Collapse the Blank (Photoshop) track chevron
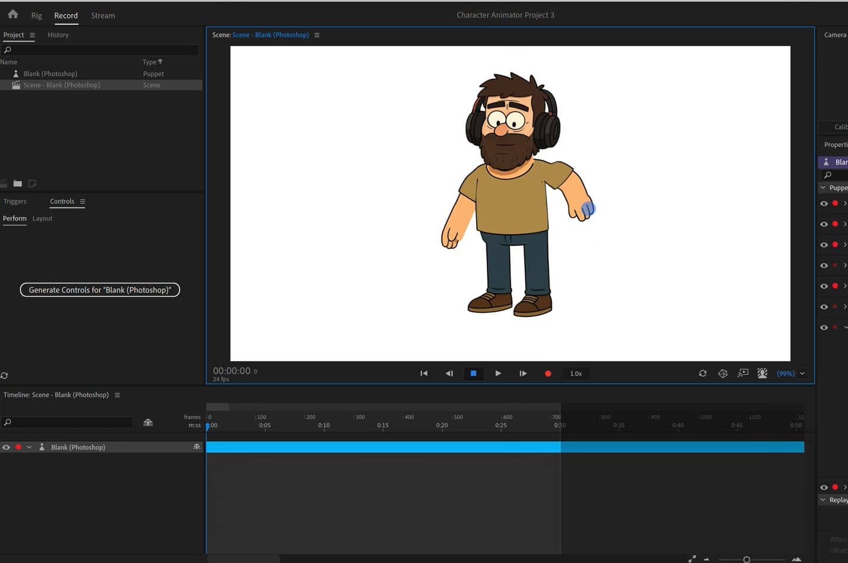 click(29, 447)
